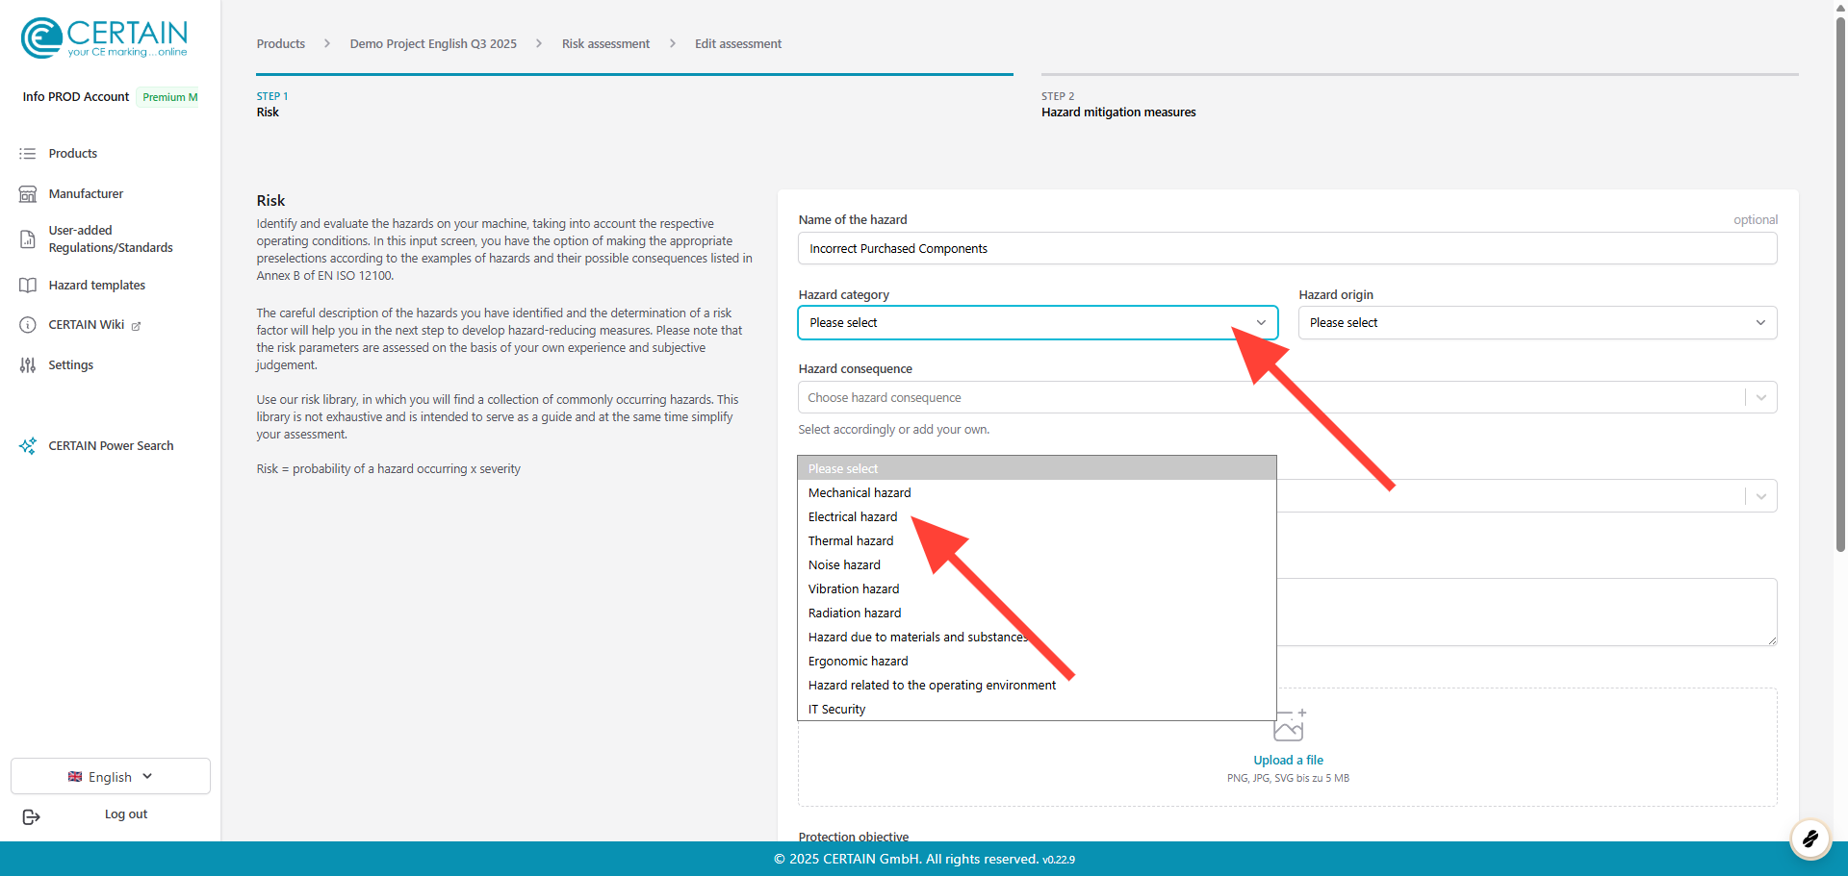The width and height of the screenshot is (1848, 876).
Task: Click the CERTAIN Power Search sparkle icon
Action: pos(28,446)
